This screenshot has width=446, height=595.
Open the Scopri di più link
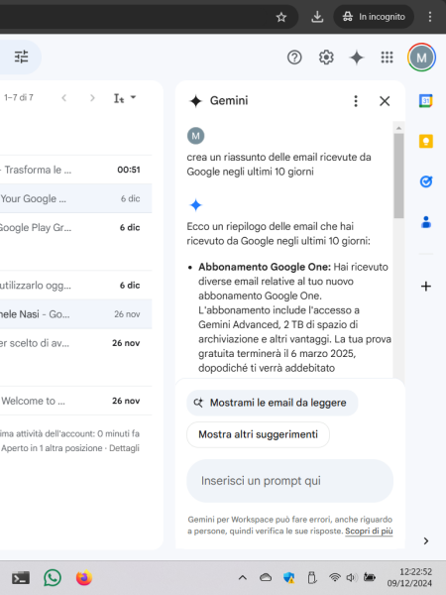pyautogui.click(x=369, y=531)
